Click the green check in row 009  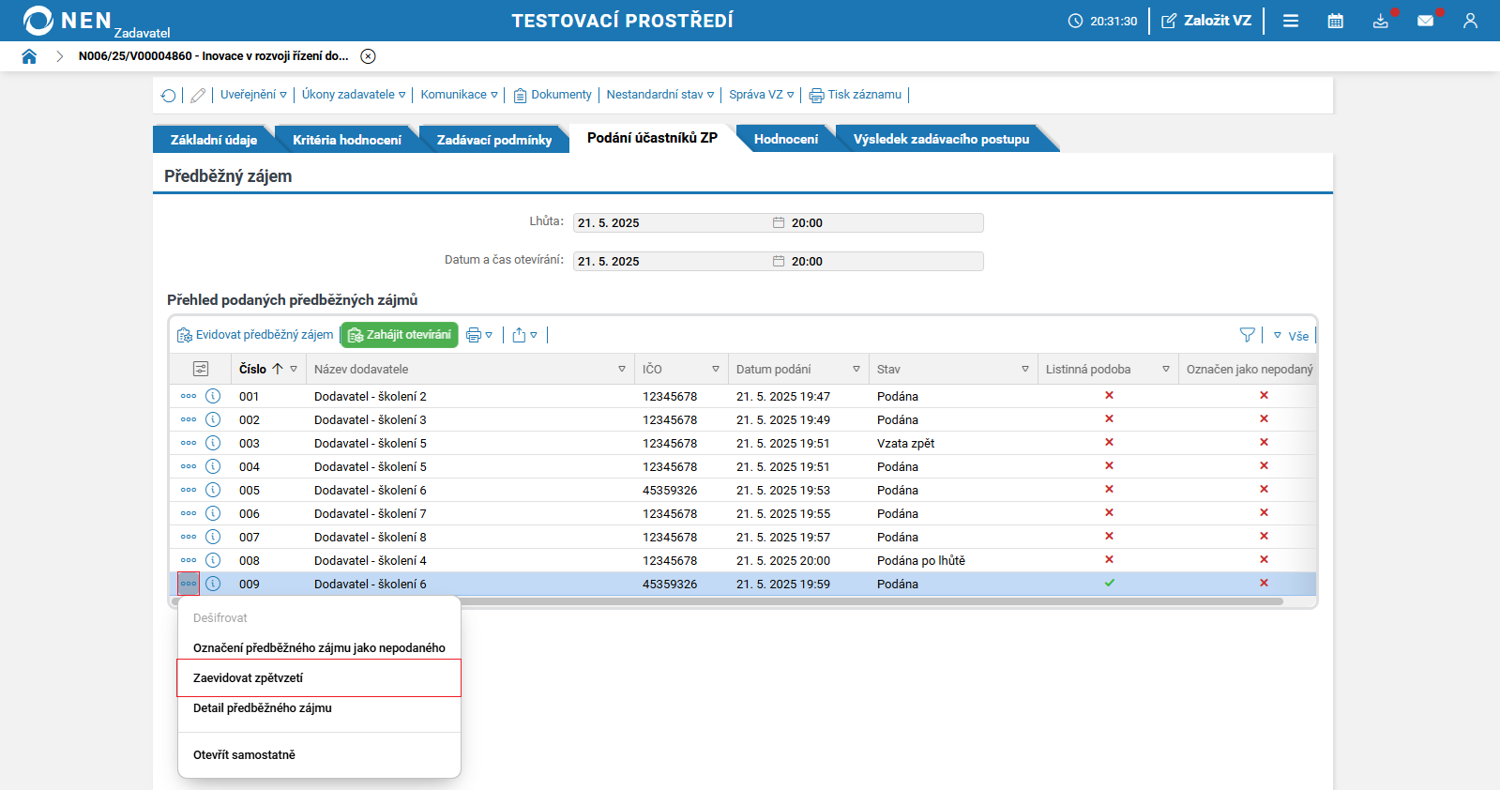tap(1109, 583)
